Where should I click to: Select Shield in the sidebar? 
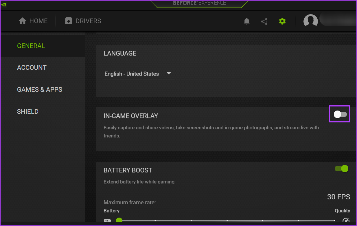point(28,111)
